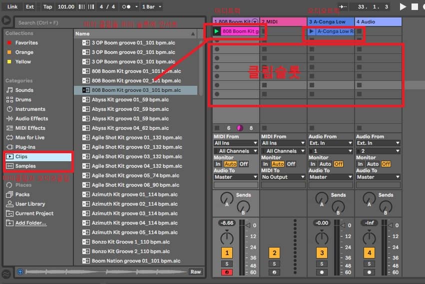Arm track 1 record button
The width and height of the screenshot is (425, 284).
227,273
